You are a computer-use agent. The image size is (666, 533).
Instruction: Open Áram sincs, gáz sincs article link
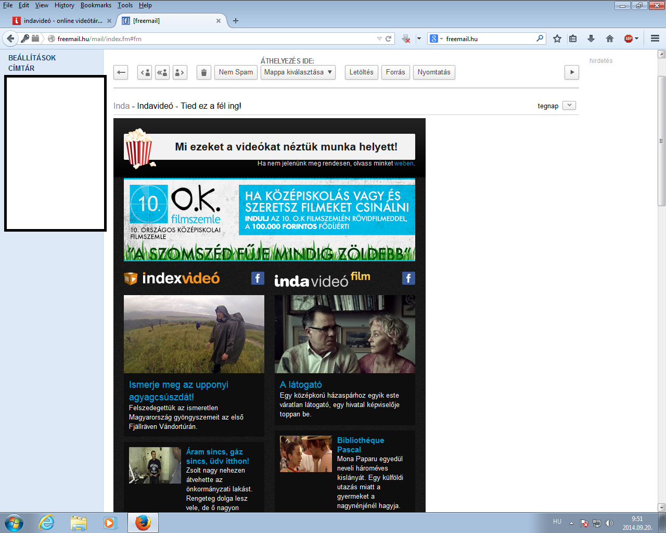(217, 456)
